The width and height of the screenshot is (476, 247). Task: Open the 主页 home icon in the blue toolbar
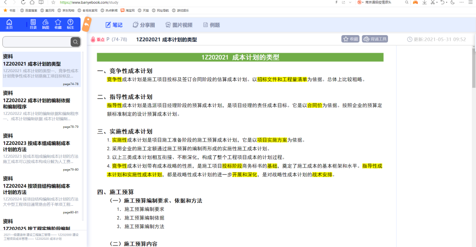click(x=9, y=24)
